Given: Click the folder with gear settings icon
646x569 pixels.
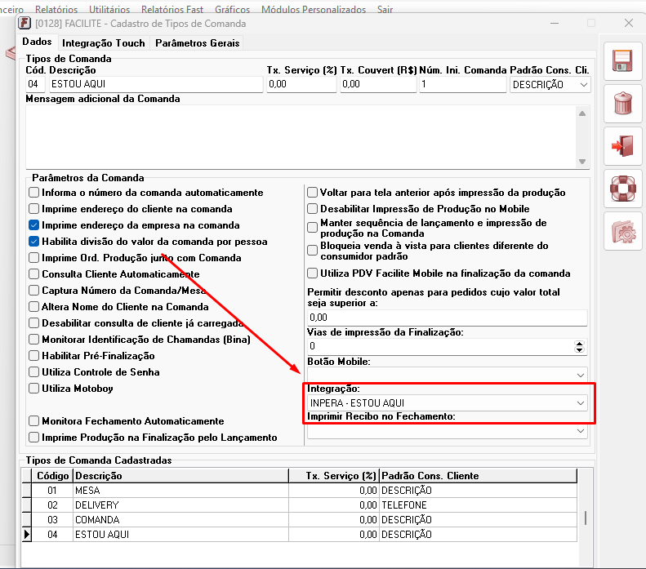Looking at the screenshot, I should [x=622, y=231].
